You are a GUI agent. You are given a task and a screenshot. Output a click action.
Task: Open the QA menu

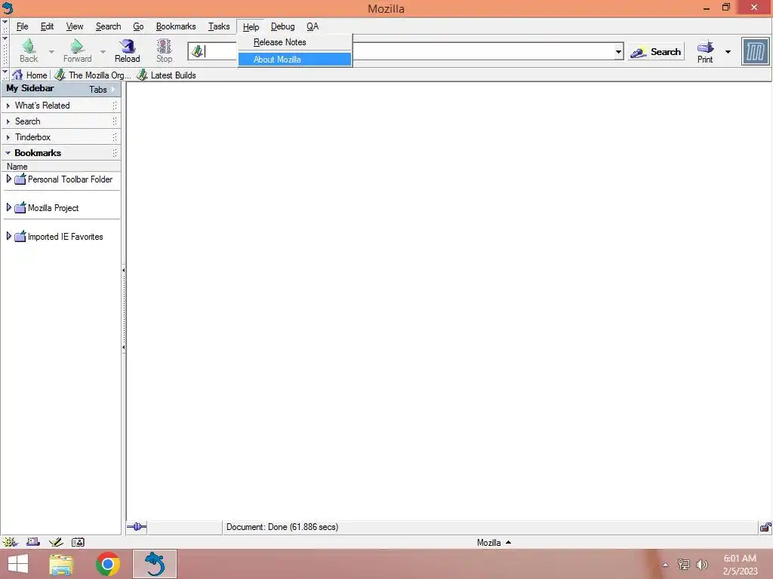click(313, 26)
